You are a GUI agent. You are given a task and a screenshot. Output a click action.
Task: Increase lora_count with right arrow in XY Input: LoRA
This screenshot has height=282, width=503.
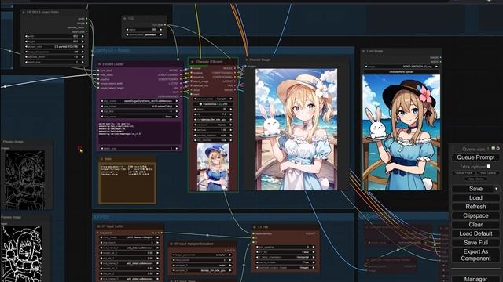click(157, 242)
